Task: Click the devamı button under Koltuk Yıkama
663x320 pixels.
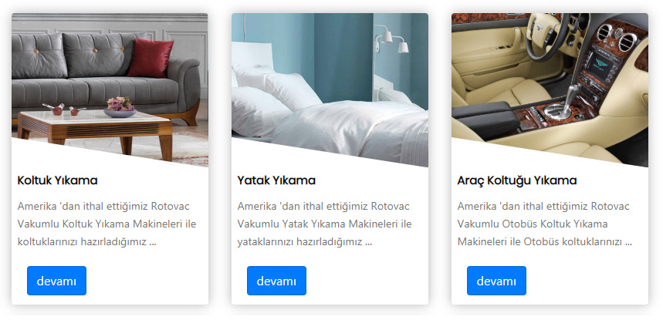Action: pos(56,281)
